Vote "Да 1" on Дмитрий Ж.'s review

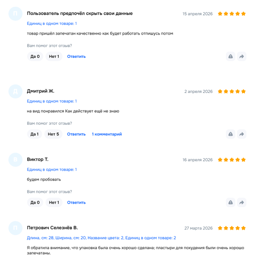(x=35, y=134)
